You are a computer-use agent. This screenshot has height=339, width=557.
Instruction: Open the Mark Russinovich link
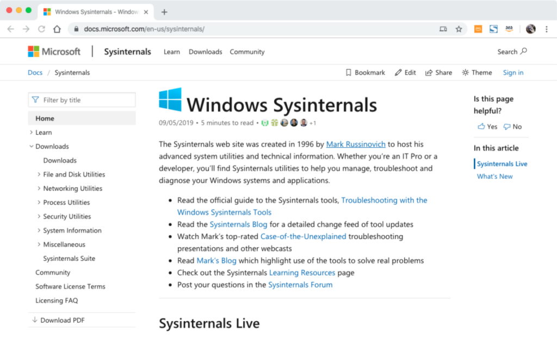(x=356, y=145)
